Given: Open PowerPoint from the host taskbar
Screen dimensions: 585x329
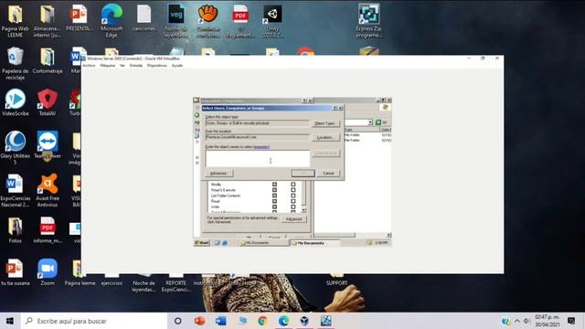Looking at the screenshot, I should click(199, 321).
